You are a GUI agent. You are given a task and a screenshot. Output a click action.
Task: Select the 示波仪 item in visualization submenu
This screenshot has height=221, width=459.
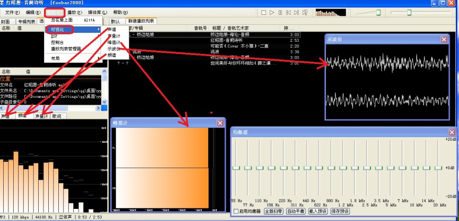coord(114,48)
